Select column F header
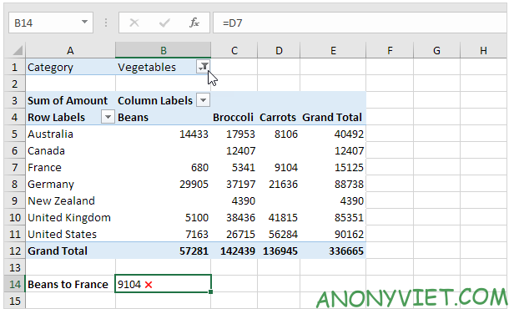The height and width of the screenshot is (309, 509). pyautogui.click(x=390, y=50)
